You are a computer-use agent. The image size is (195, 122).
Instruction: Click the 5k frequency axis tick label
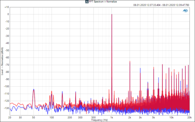153,117
